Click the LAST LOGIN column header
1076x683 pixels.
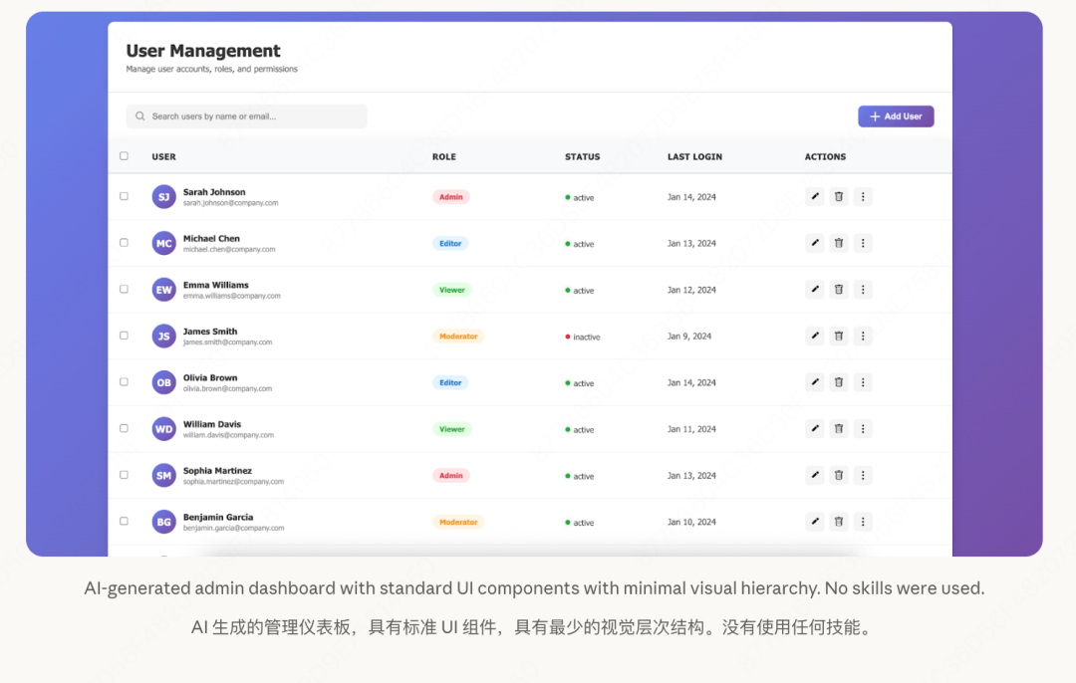point(694,156)
